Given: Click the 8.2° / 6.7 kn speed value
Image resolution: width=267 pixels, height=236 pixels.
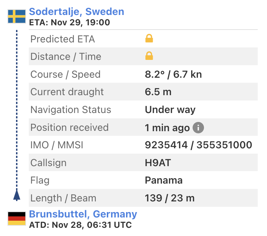Looking at the screenshot, I should point(173,75).
